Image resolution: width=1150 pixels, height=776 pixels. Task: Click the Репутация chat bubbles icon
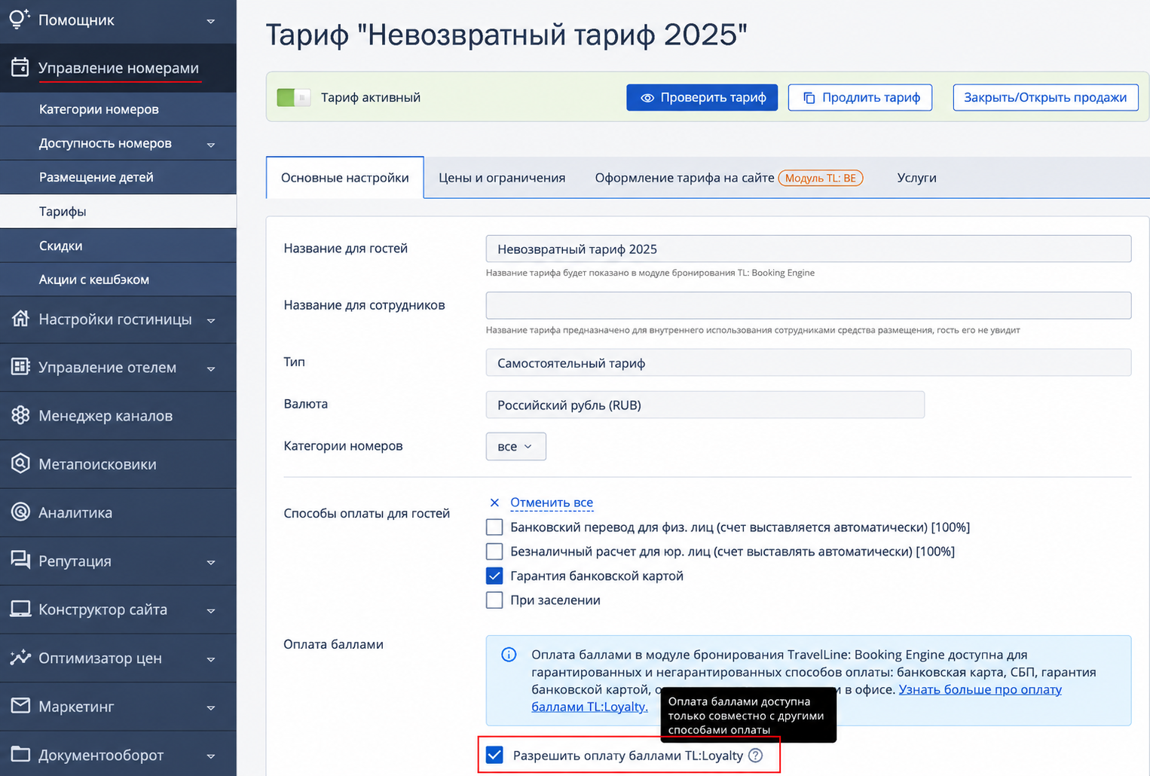point(20,560)
